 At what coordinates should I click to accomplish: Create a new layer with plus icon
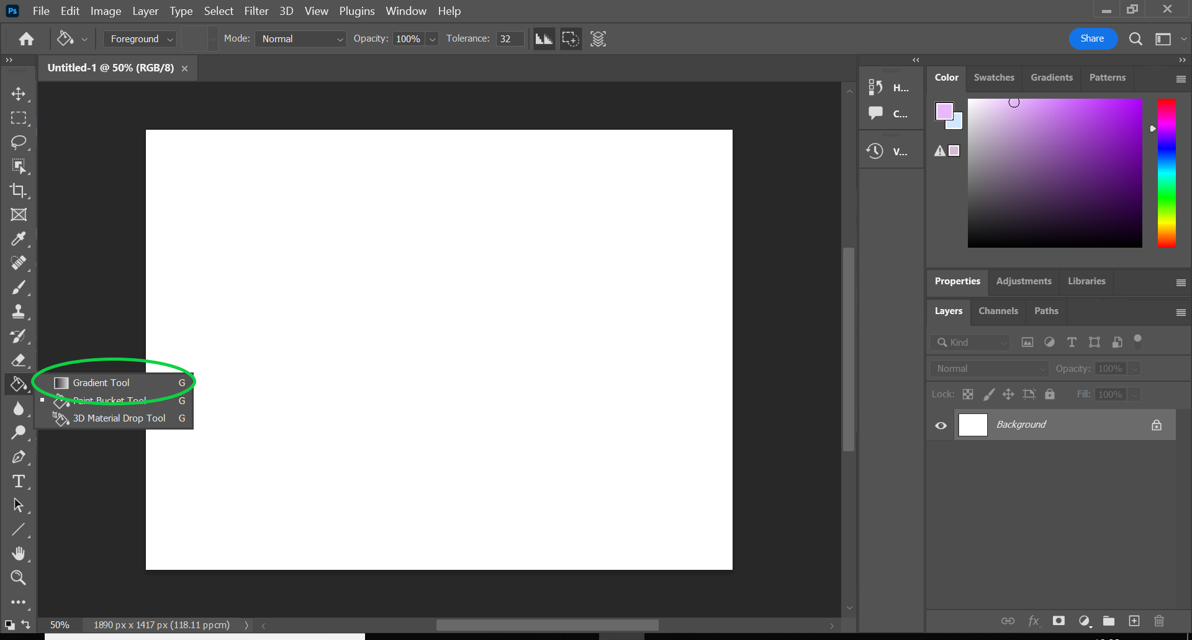tap(1134, 621)
